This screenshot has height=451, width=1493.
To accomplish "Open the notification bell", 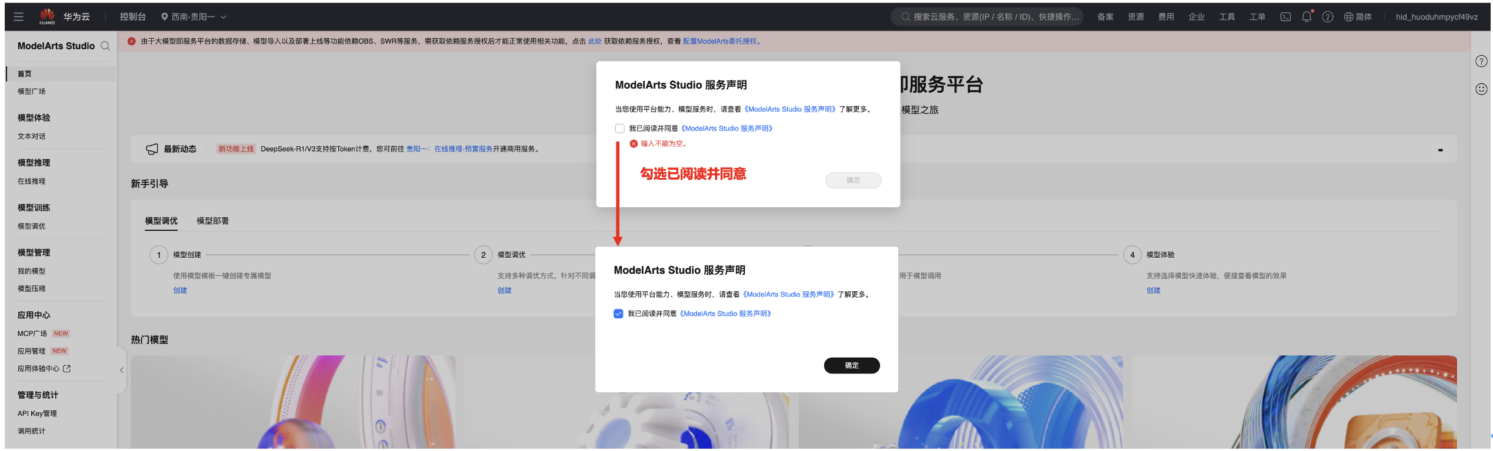I will [x=1307, y=16].
